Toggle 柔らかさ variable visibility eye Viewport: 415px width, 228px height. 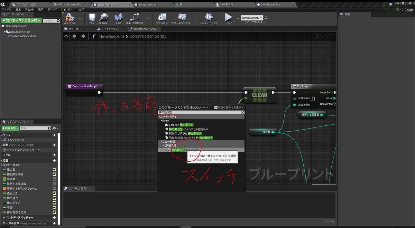54,193
